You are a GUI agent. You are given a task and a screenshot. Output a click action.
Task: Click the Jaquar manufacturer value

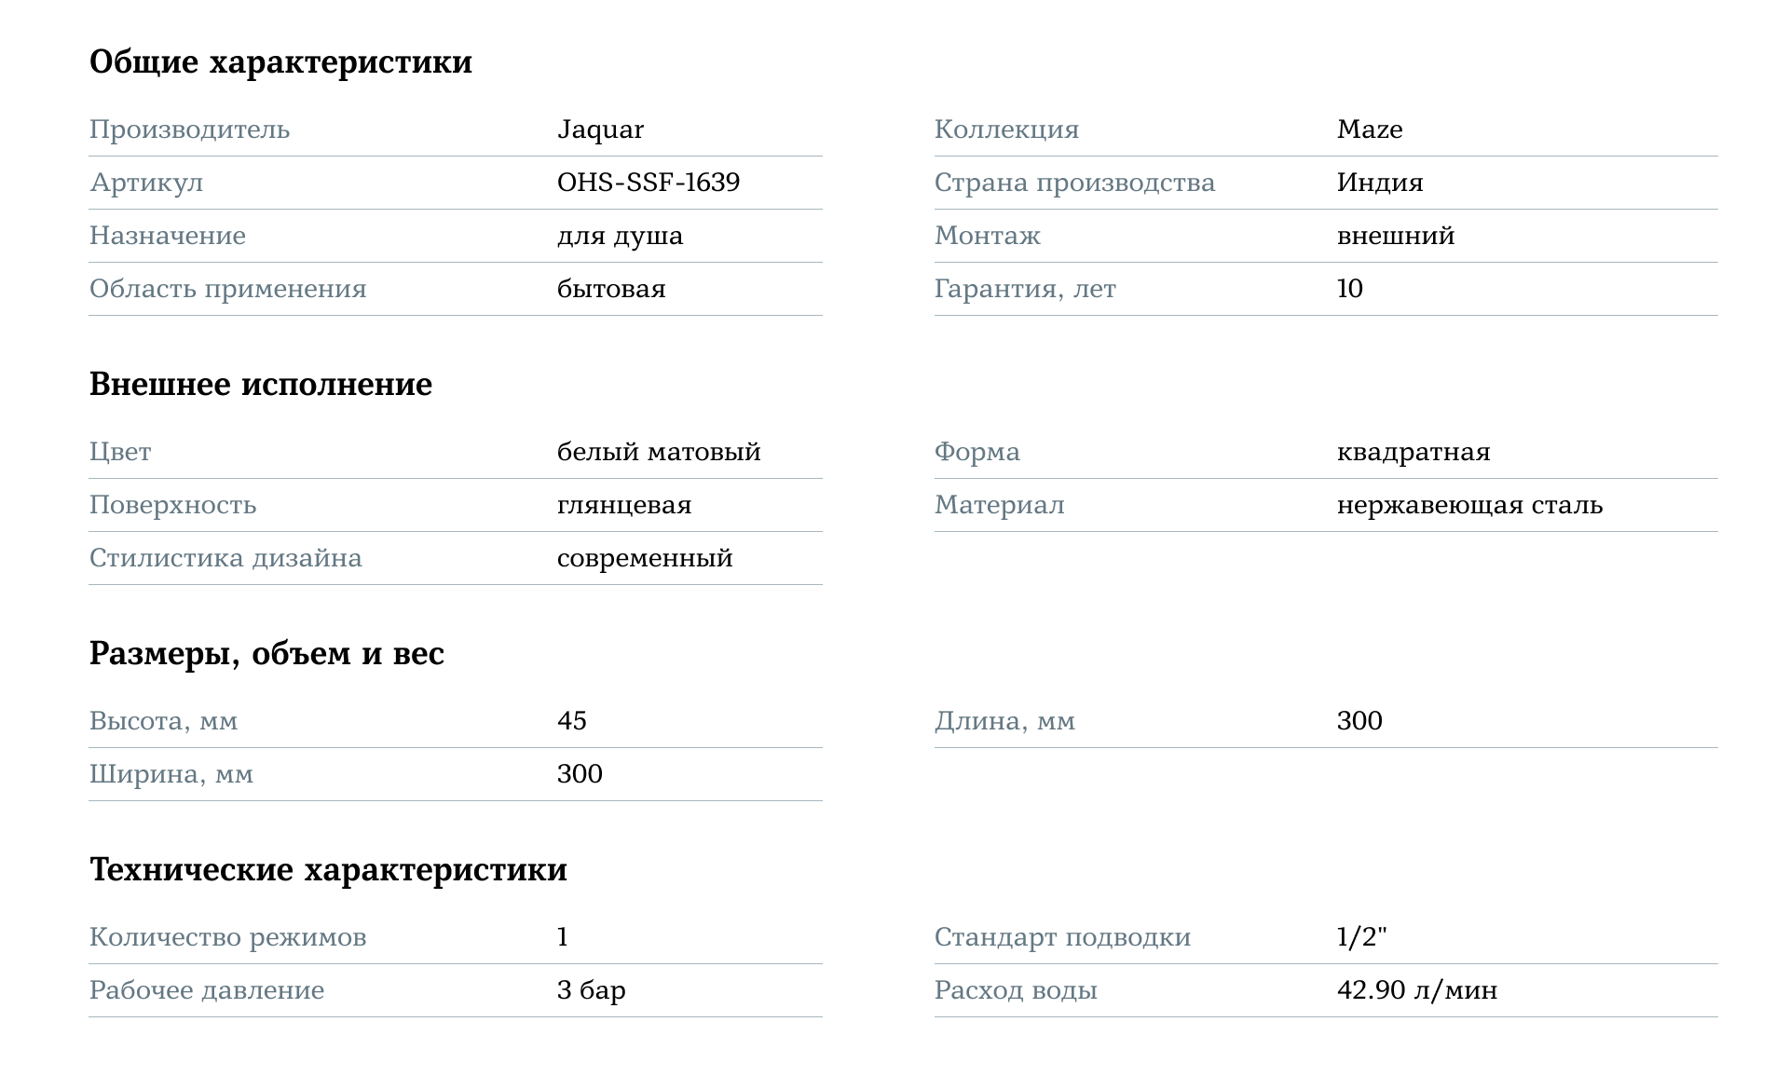tap(600, 129)
